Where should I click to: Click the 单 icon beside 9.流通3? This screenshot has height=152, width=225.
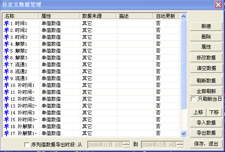click(6, 78)
